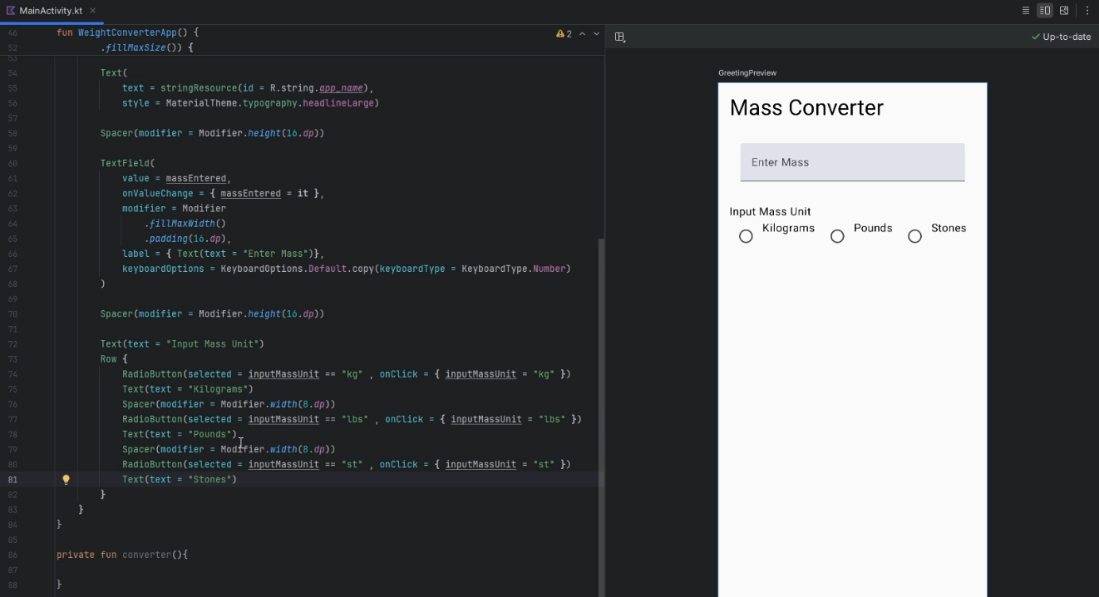Click the sticky WeightConverterApp function header

[x=127, y=32]
